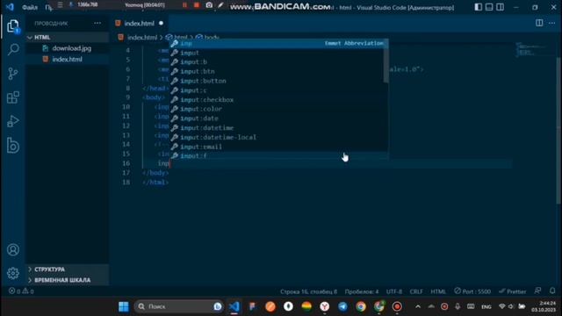Toggle the secondary sidebar layout icon
562x316 pixels.
point(500,7)
